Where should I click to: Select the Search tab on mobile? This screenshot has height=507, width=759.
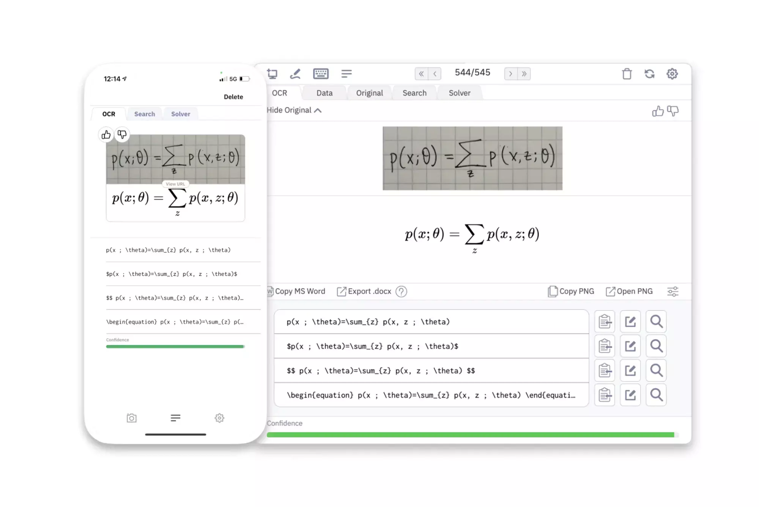point(145,114)
